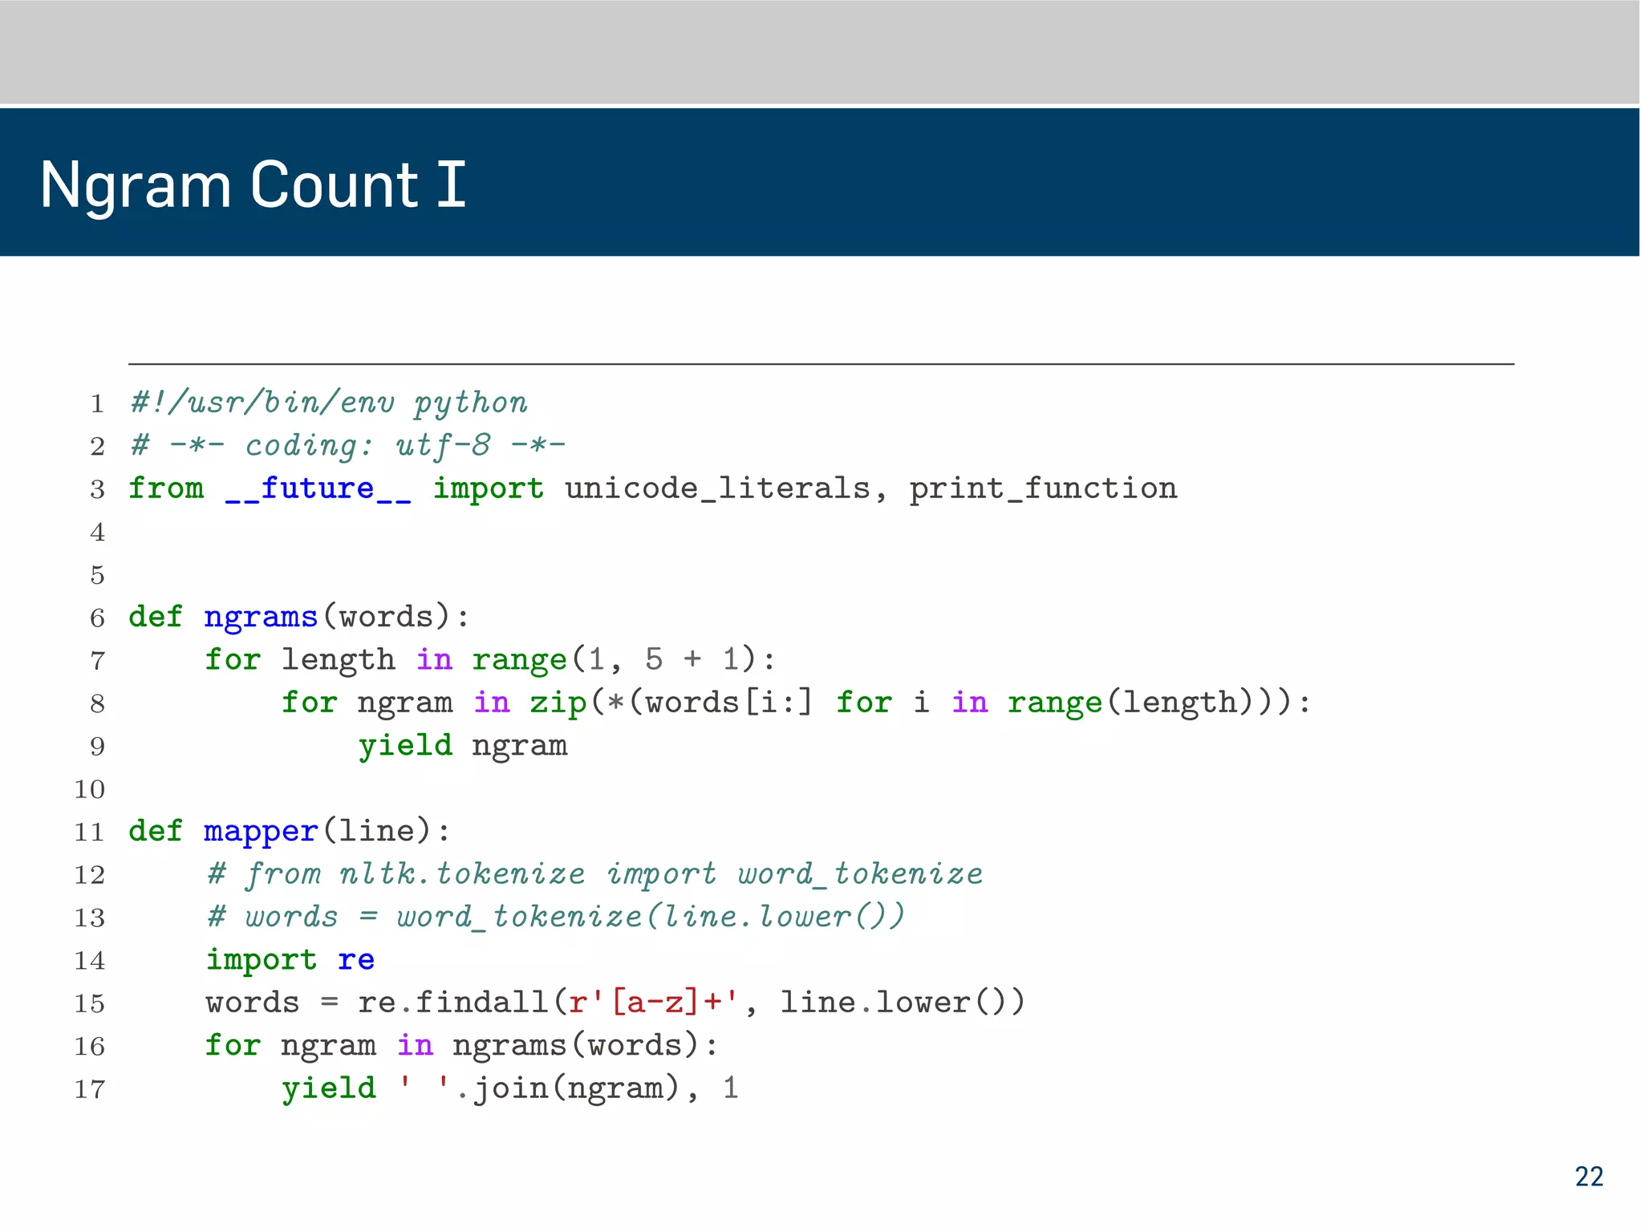Click the "mapper" function name in "def mapper(line):"
The image size is (1643, 1232).
pyautogui.click(x=261, y=831)
